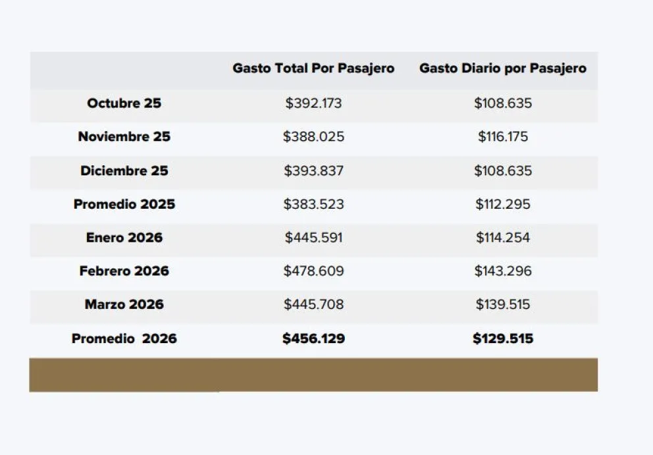Screen dimensions: 653x455
Task: Select the "Noviembre 25" row label
Action: 124,137
